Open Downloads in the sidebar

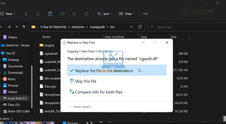[x=13, y=73]
